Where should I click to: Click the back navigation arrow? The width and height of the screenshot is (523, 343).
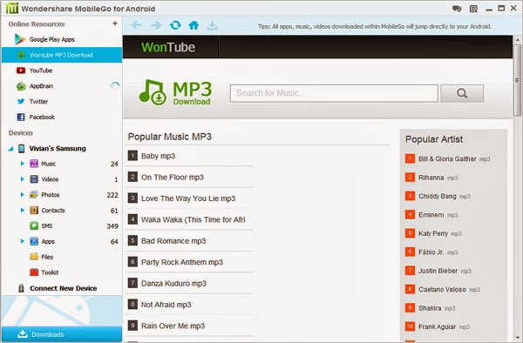[137, 25]
